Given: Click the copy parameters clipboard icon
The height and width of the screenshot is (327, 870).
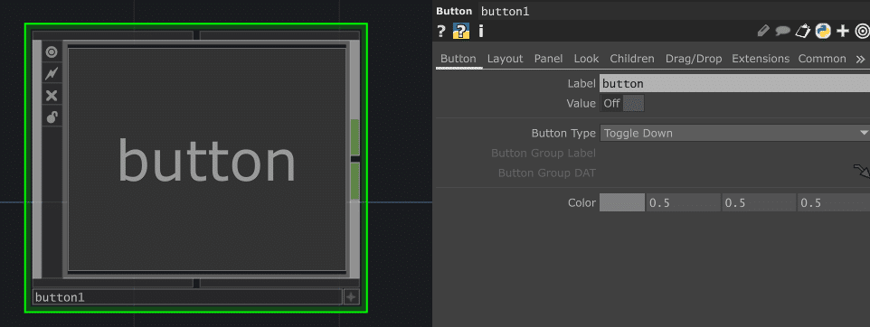Looking at the screenshot, I should coord(803,31).
